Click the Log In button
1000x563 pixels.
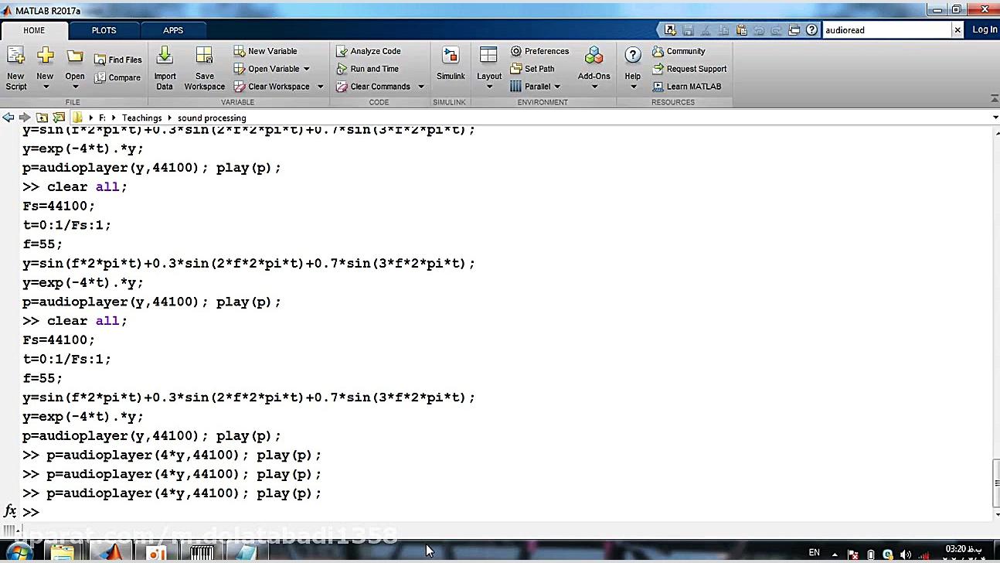(x=985, y=29)
